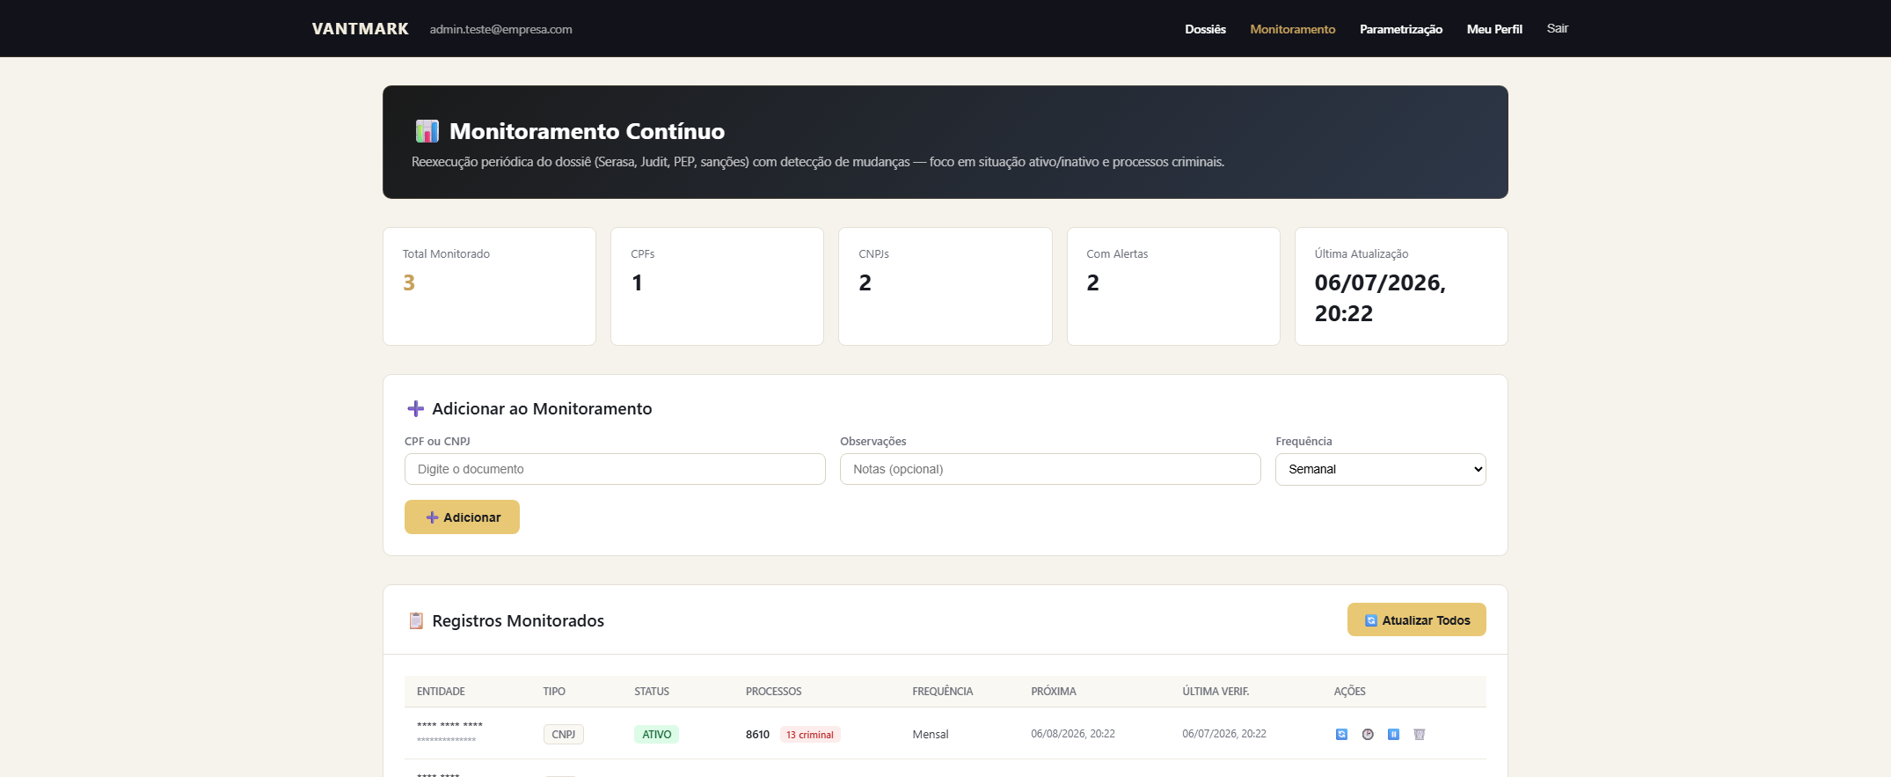Click the CPFs count card
Viewport: 1891px width, 777px height.
click(x=717, y=286)
